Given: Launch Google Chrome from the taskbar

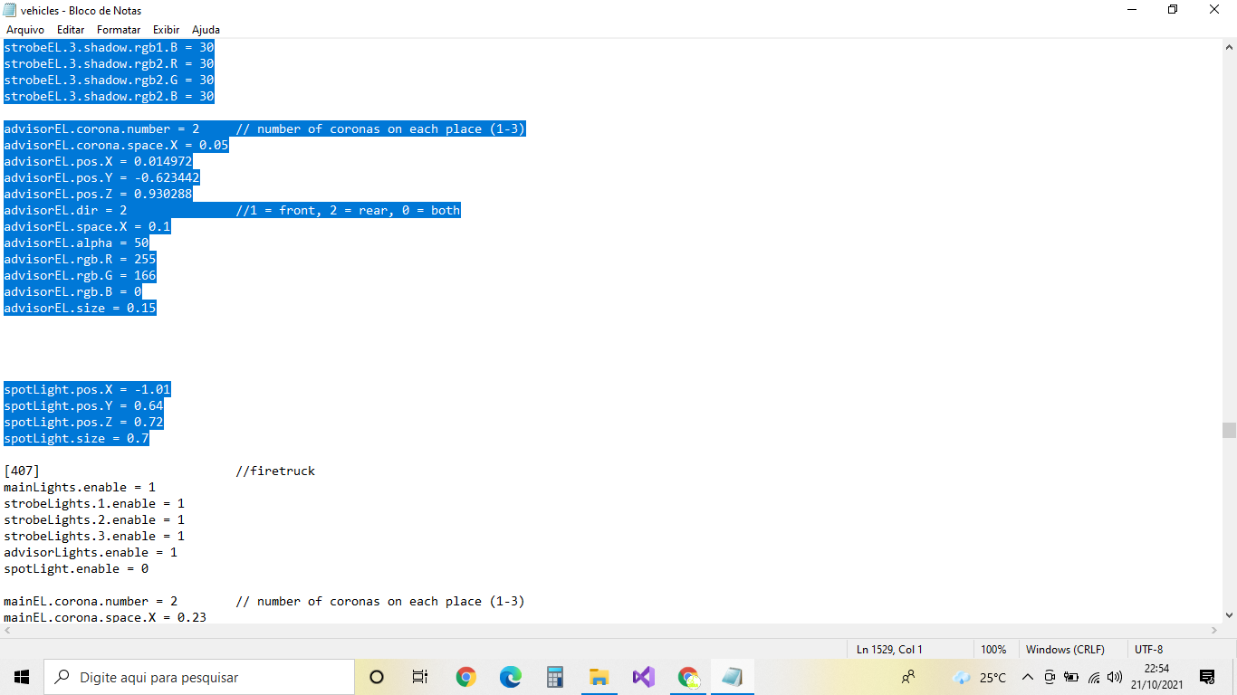Looking at the screenshot, I should click(x=466, y=677).
